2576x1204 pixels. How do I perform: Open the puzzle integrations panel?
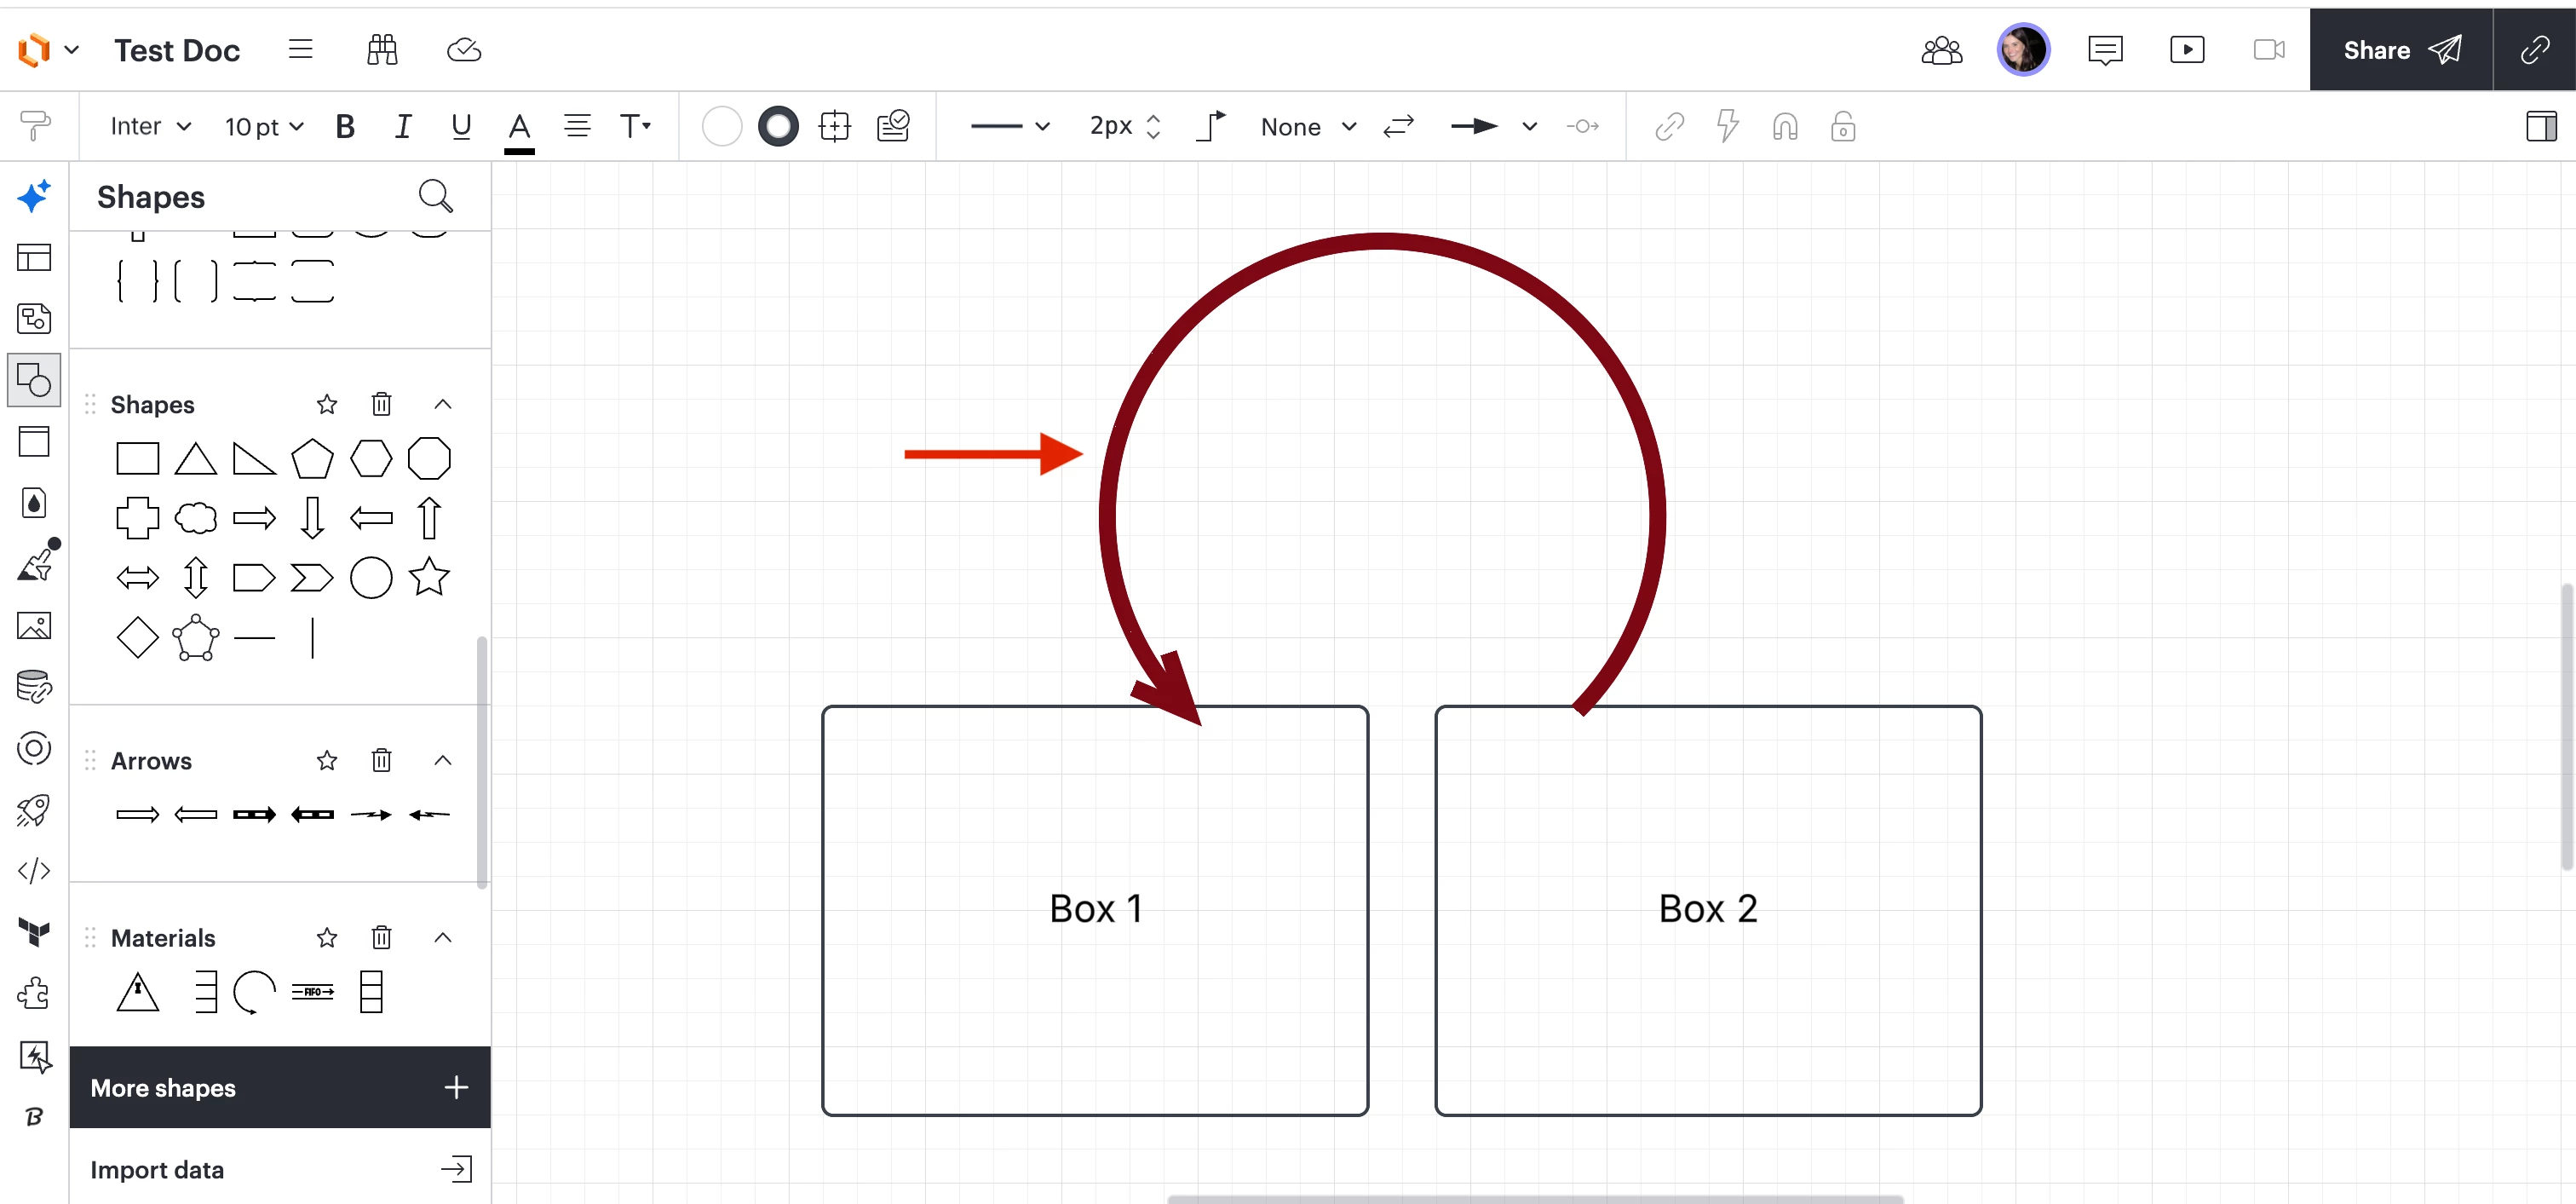34,994
